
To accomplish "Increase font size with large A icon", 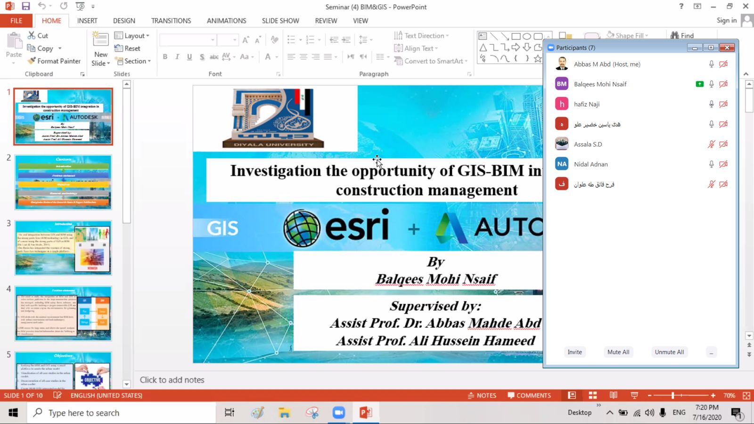I will [x=246, y=40].
